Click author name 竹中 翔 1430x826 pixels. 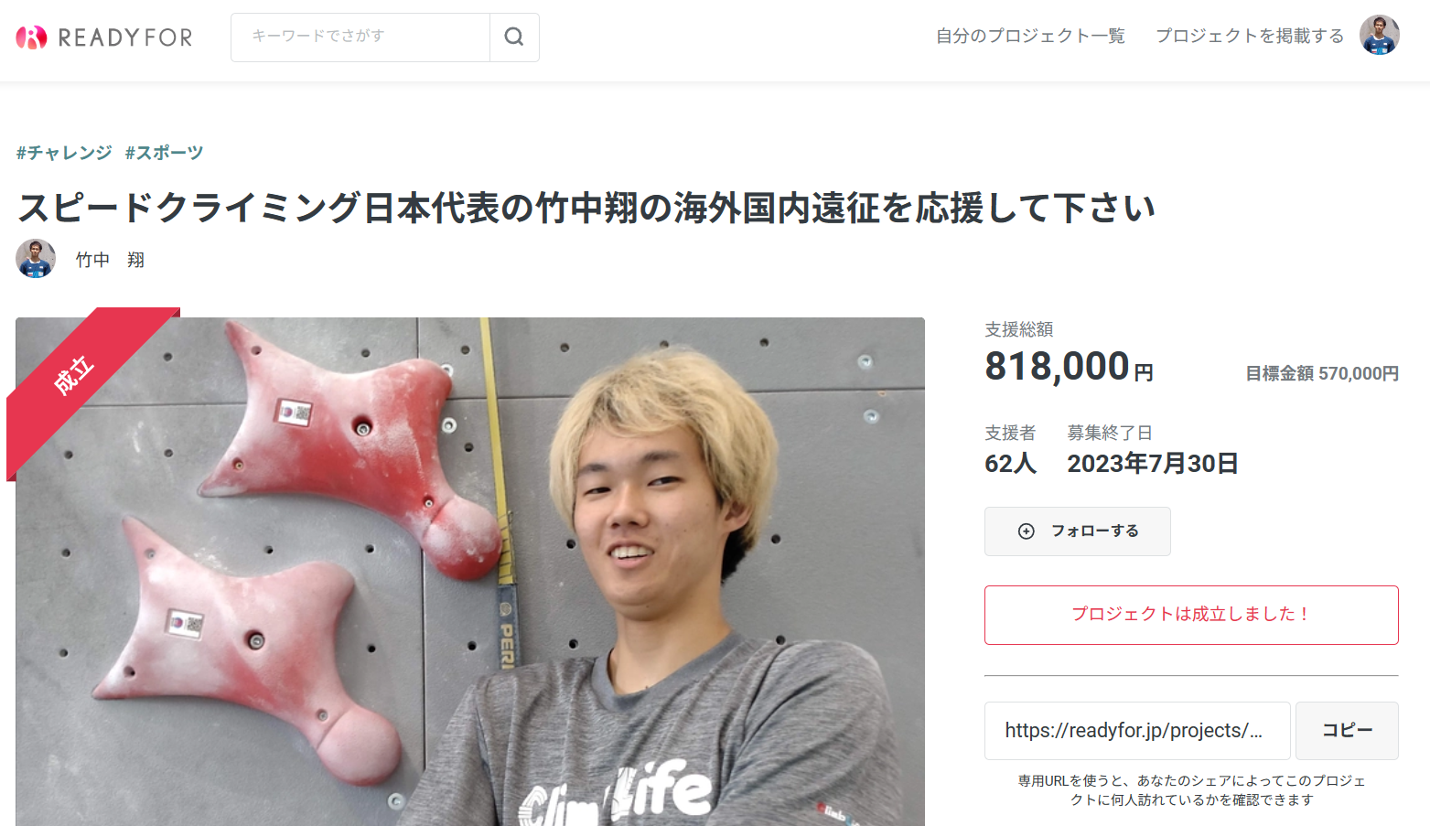point(110,260)
